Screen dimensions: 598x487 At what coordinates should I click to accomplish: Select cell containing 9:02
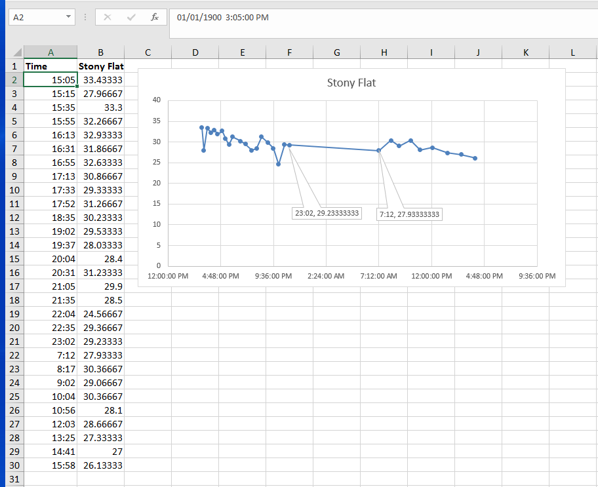click(50, 383)
